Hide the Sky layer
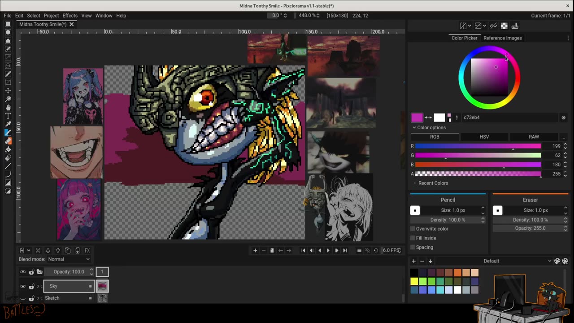The height and width of the screenshot is (323, 574). pyautogui.click(x=23, y=286)
